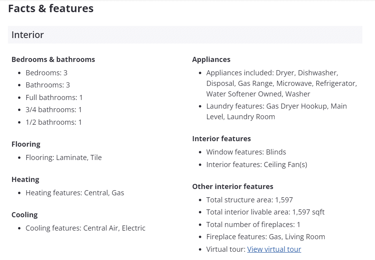Click the Bedrooms: 3 list item
375x260 pixels.
(x=46, y=73)
